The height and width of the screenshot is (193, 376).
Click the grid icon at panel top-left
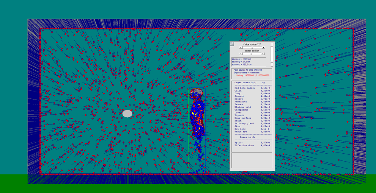(232, 44)
